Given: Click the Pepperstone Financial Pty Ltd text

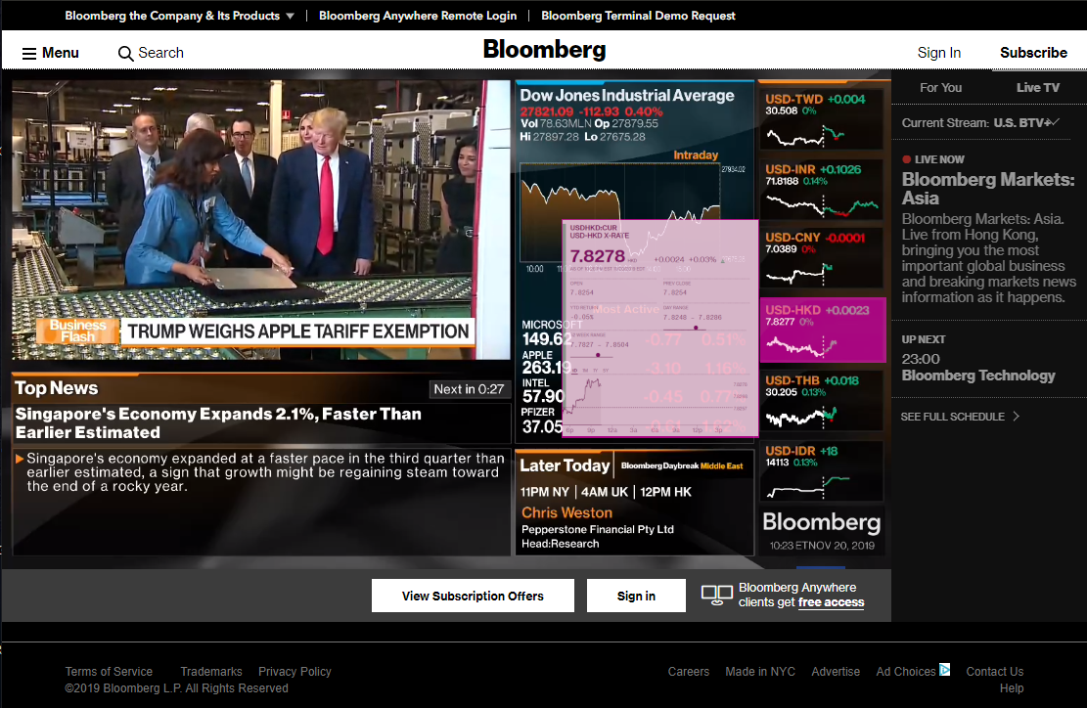Looking at the screenshot, I should (598, 529).
